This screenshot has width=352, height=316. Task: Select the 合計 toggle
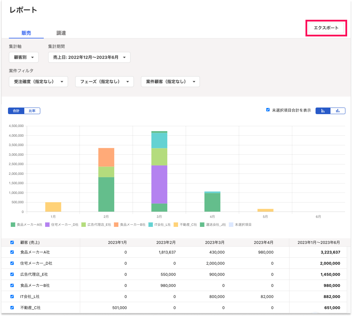click(16, 111)
